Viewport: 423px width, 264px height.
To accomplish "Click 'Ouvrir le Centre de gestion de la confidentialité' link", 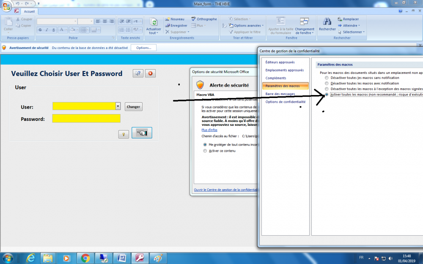I will tap(225, 190).
